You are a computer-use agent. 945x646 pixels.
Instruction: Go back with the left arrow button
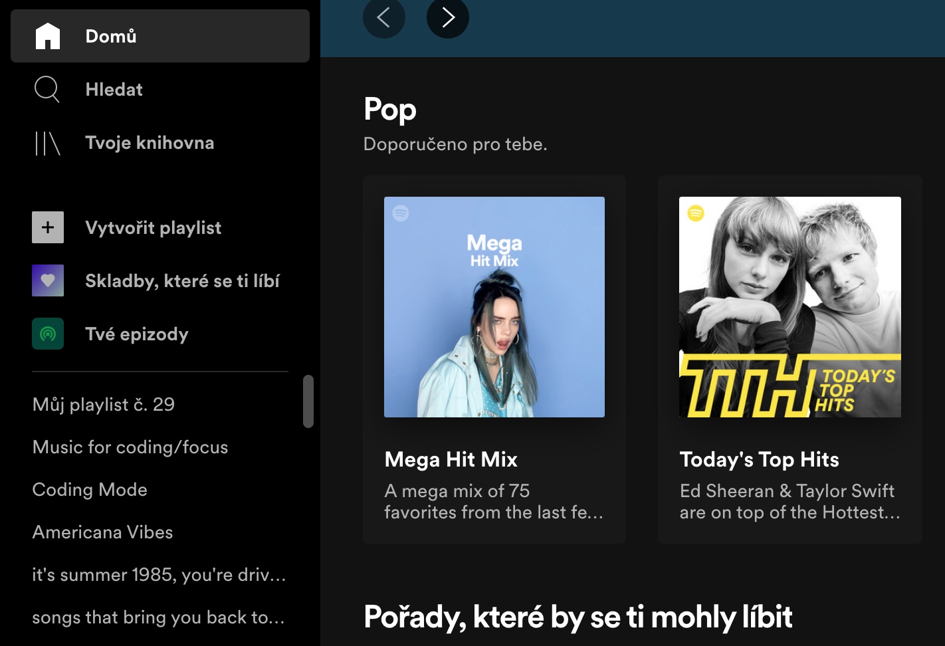(383, 17)
